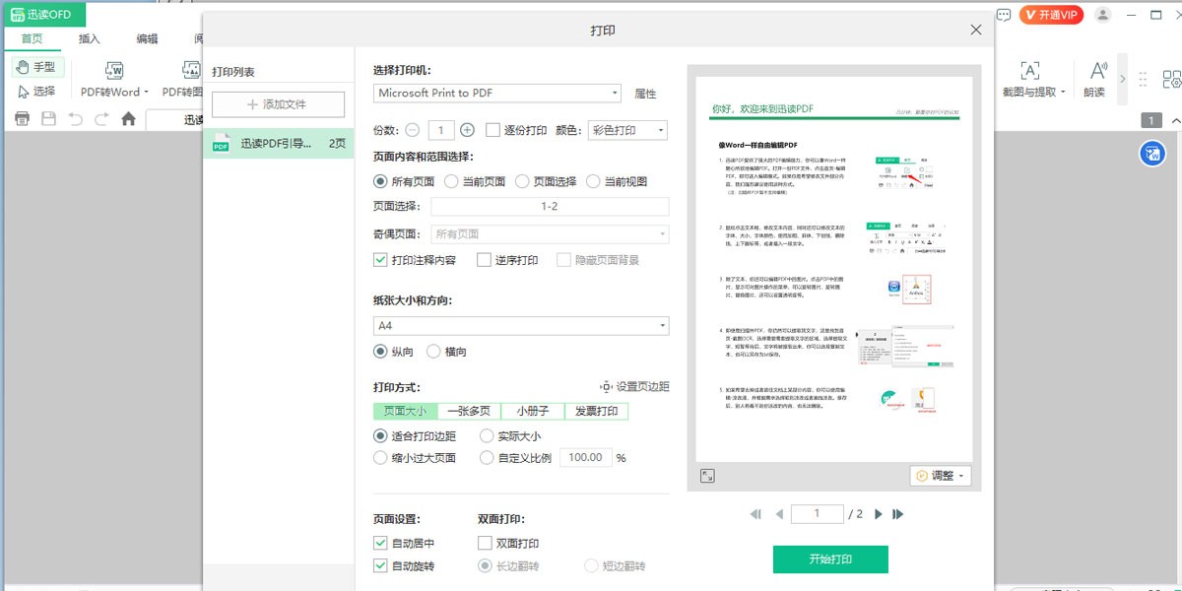Click the print icon in quick toolbar
The height and width of the screenshot is (591, 1182).
pyautogui.click(x=22, y=119)
